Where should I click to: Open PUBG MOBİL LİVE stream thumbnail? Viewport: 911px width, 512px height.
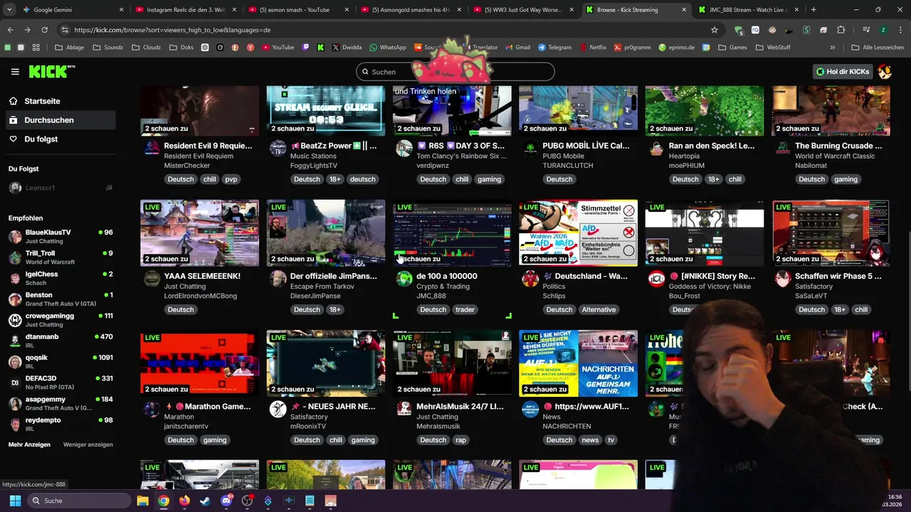(579, 110)
